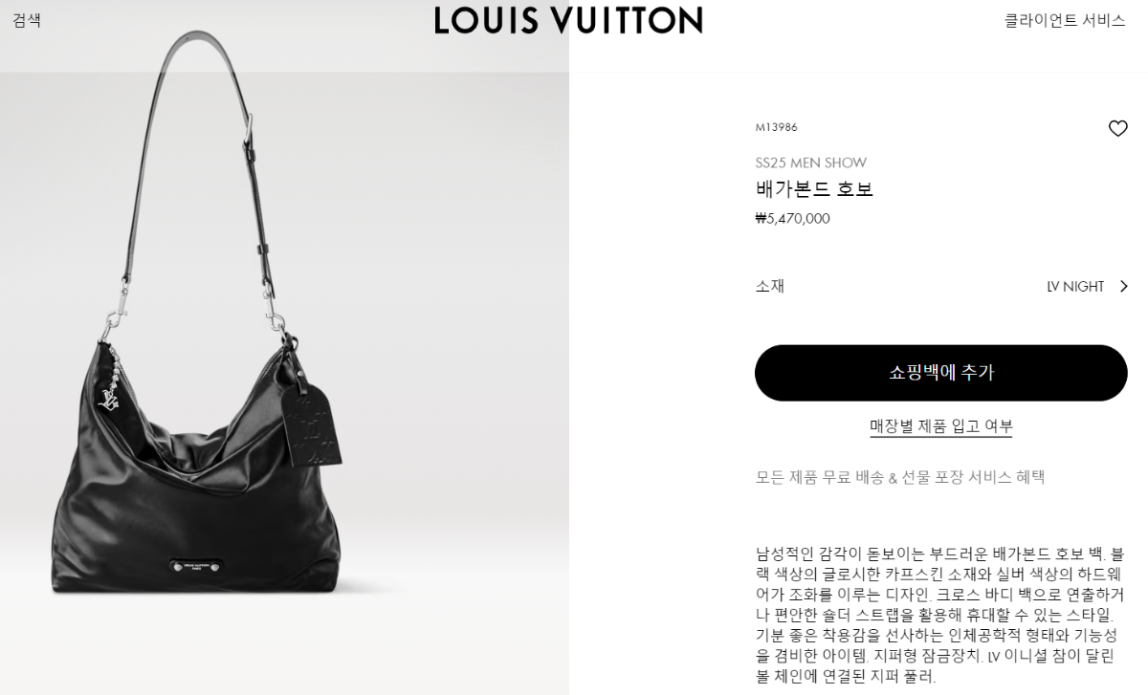This screenshot has width=1148, height=695.
Task: Click product code M13986
Action: [776, 127]
